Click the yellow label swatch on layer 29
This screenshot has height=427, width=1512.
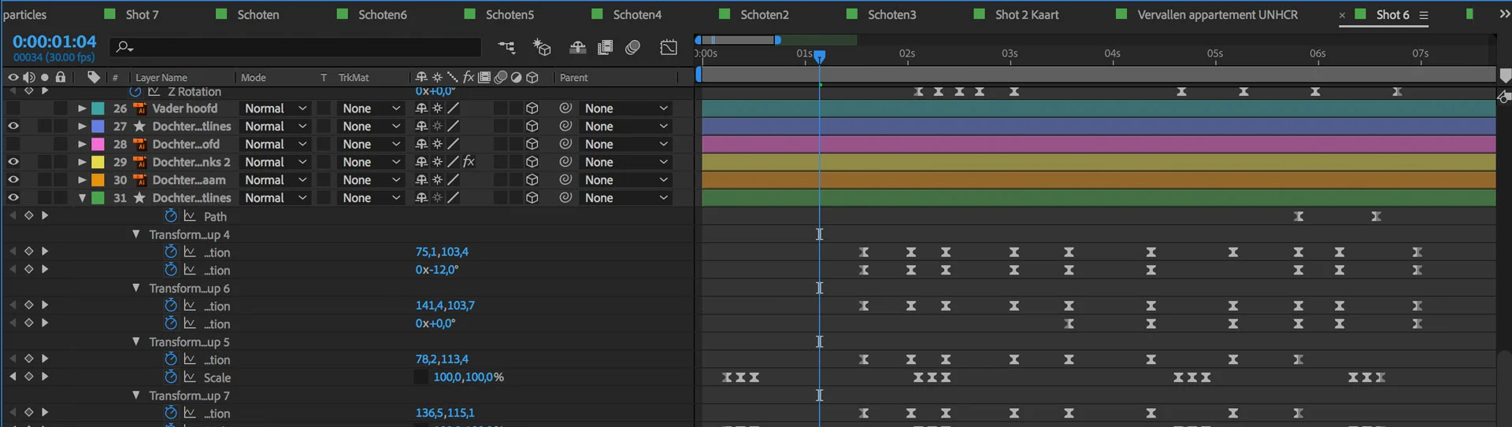(x=98, y=162)
